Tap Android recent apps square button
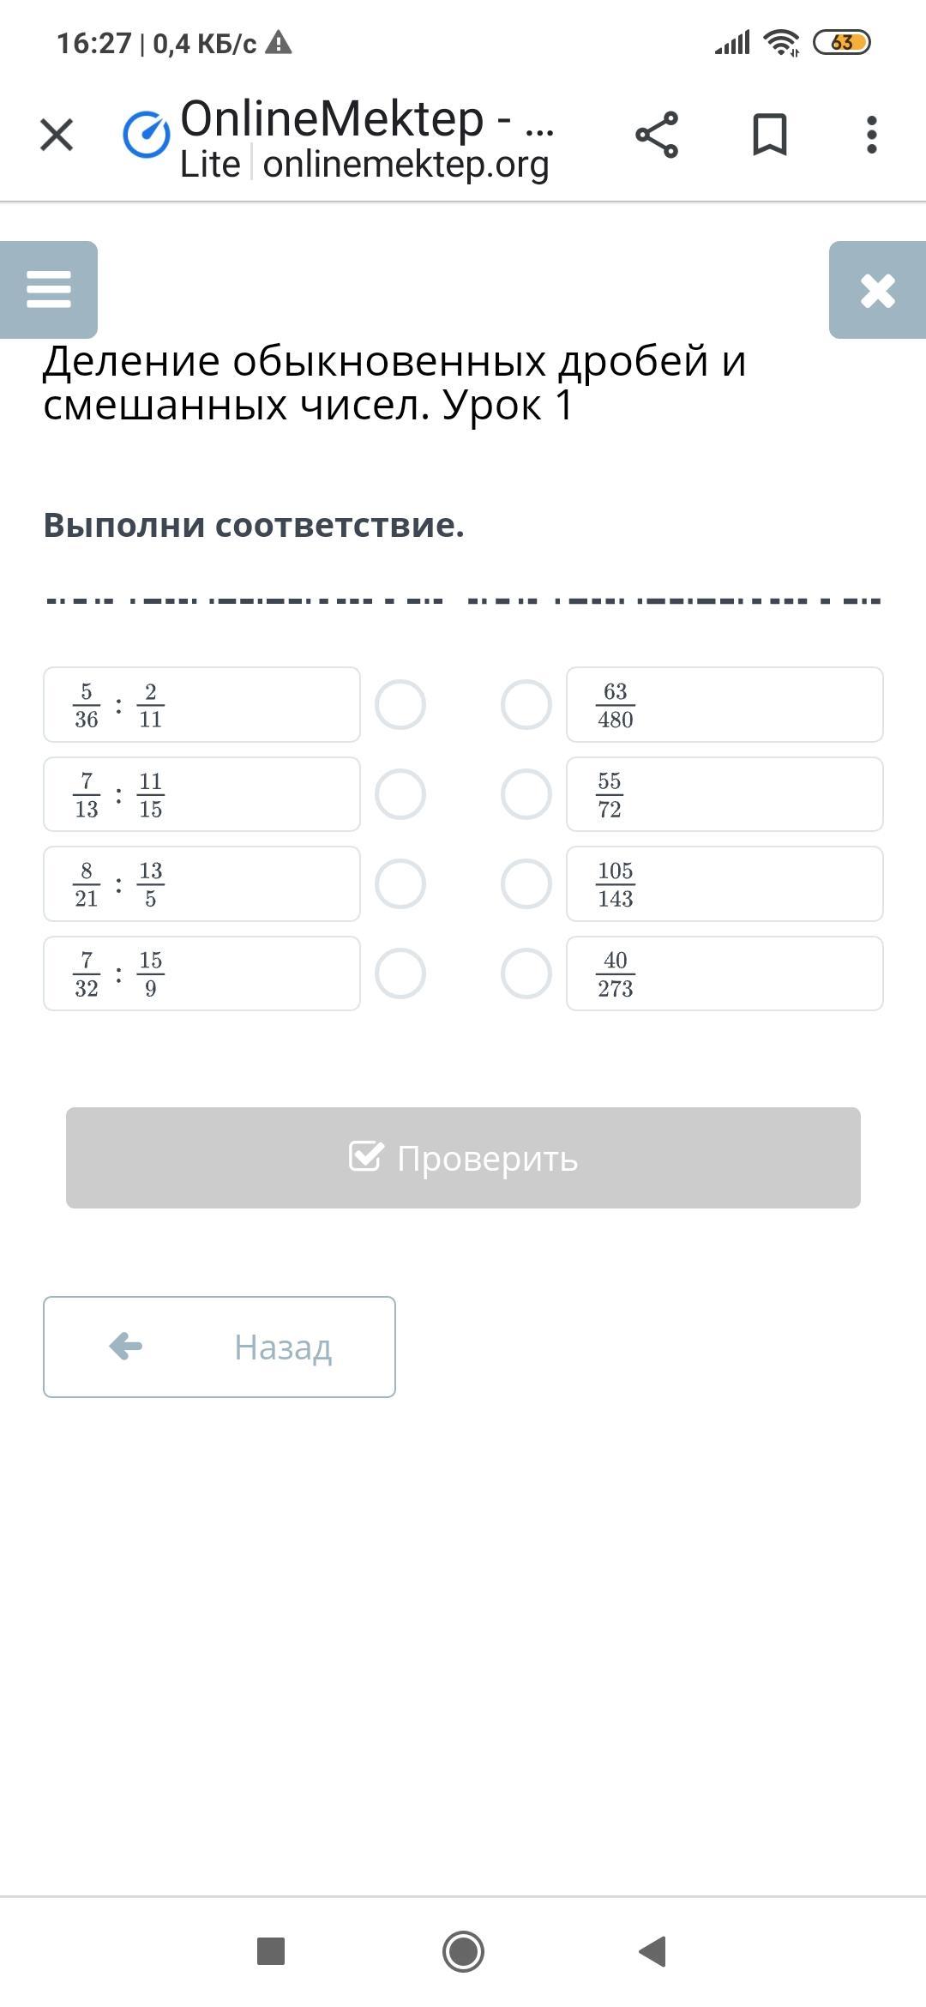926x2007 pixels. point(271,1951)
